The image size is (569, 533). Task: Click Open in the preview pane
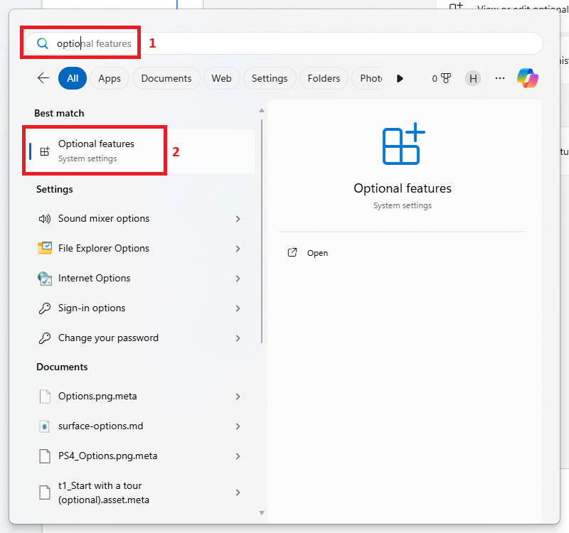coord(317,253)
